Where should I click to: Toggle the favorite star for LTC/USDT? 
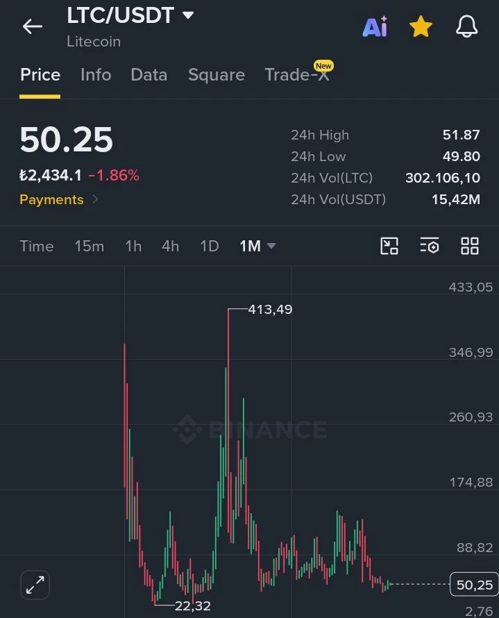421,27
